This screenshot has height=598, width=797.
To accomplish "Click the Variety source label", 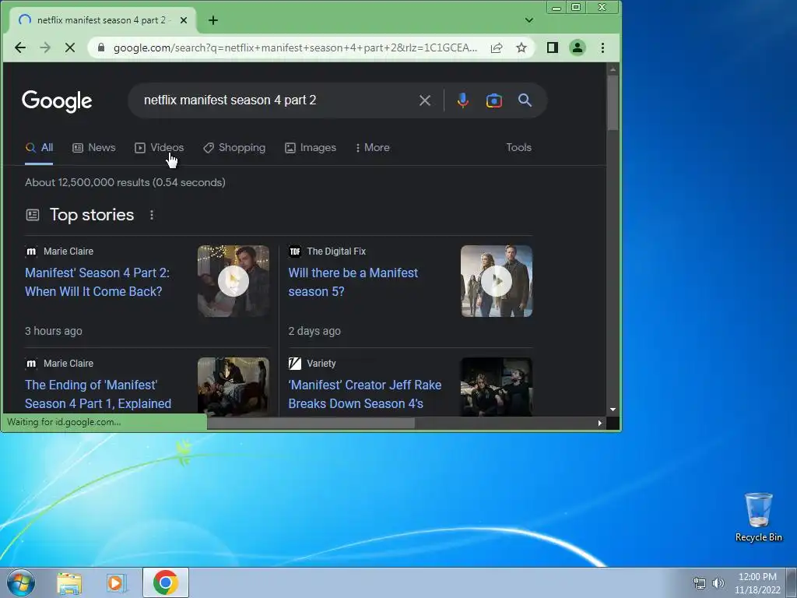I will pos(321,364).
